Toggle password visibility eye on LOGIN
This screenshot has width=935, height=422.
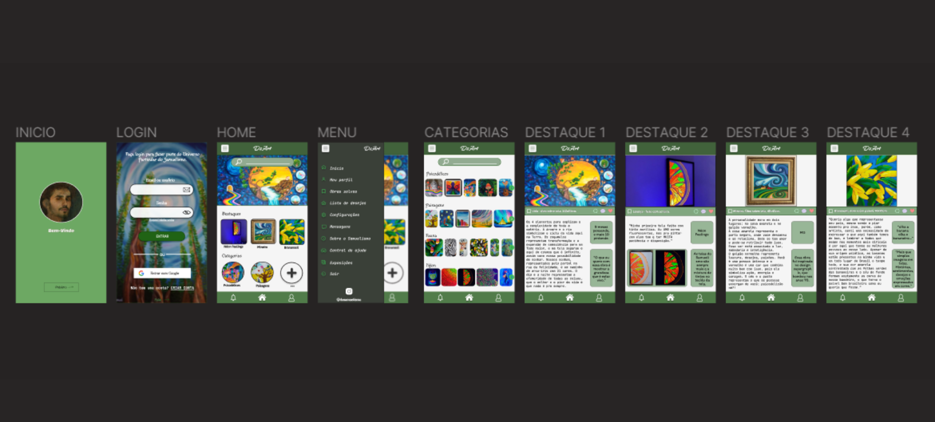(186, 213)
